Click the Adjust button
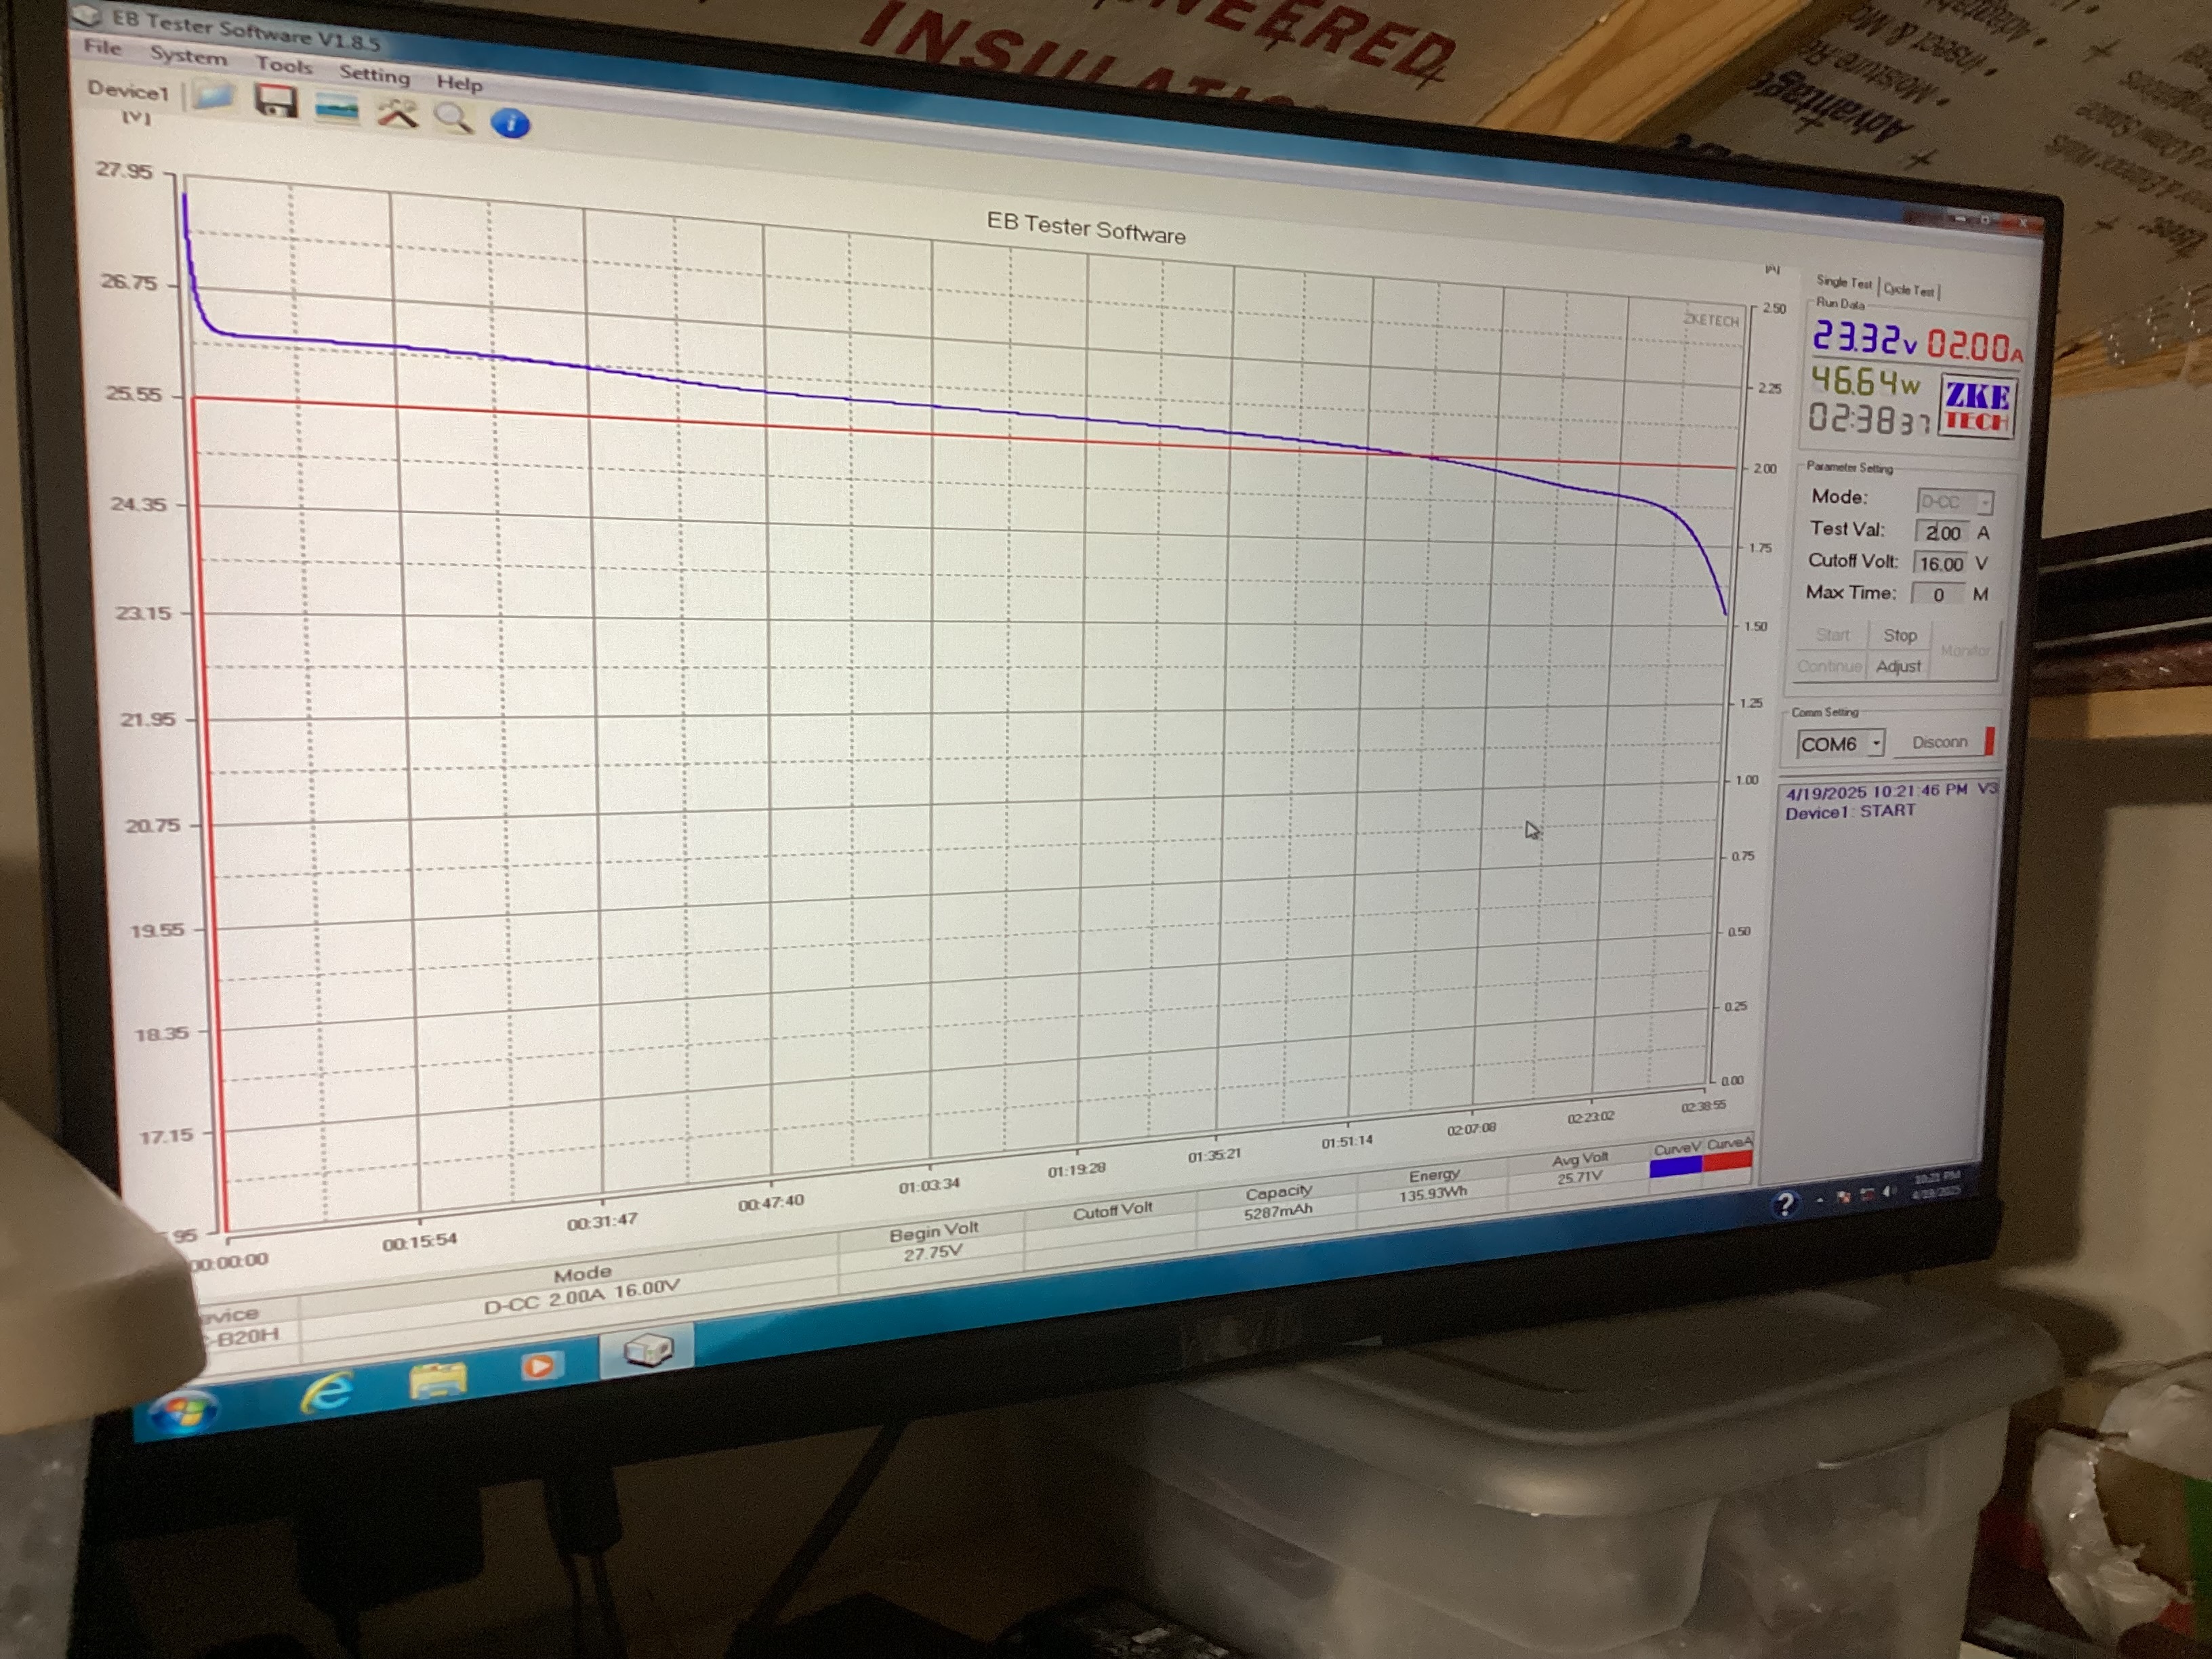Viewport: 2212px width, 1659px height. 1898,666
